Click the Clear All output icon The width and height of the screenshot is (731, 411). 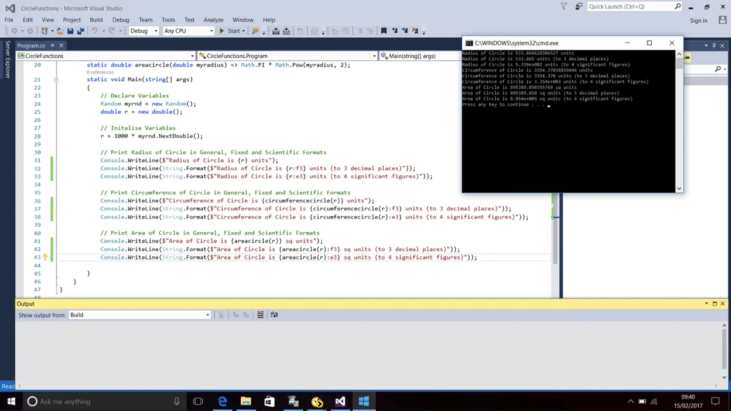point(260,315)
